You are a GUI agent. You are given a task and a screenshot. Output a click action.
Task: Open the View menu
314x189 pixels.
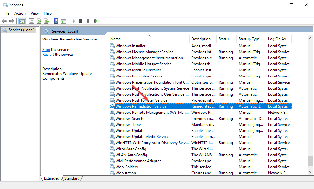point(34,13)
